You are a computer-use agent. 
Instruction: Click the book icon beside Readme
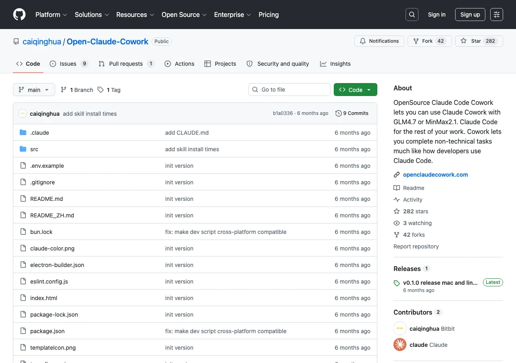[397, 188]
